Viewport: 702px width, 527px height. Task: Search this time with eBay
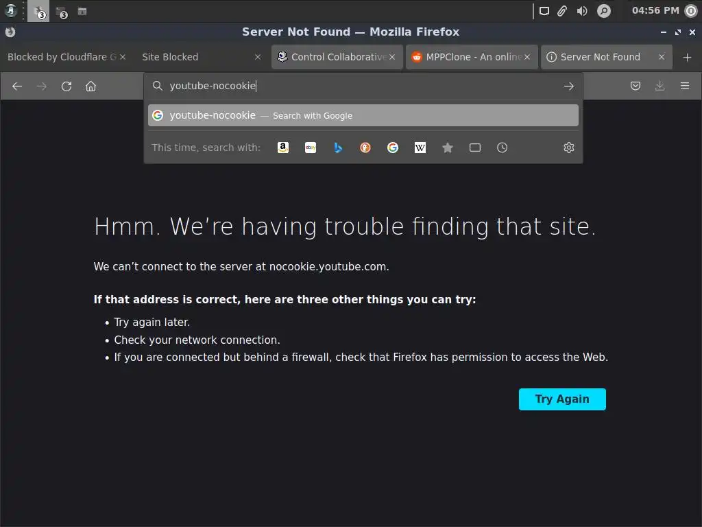point(311,148)
